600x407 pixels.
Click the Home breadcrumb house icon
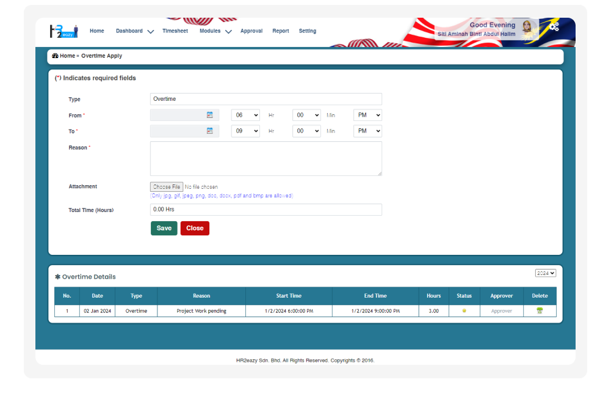click(x=56, y=55)
